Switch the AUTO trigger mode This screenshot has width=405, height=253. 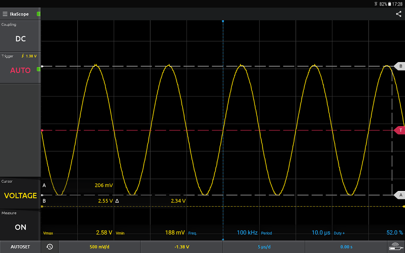pyautogui.click(x=21, y=68)
